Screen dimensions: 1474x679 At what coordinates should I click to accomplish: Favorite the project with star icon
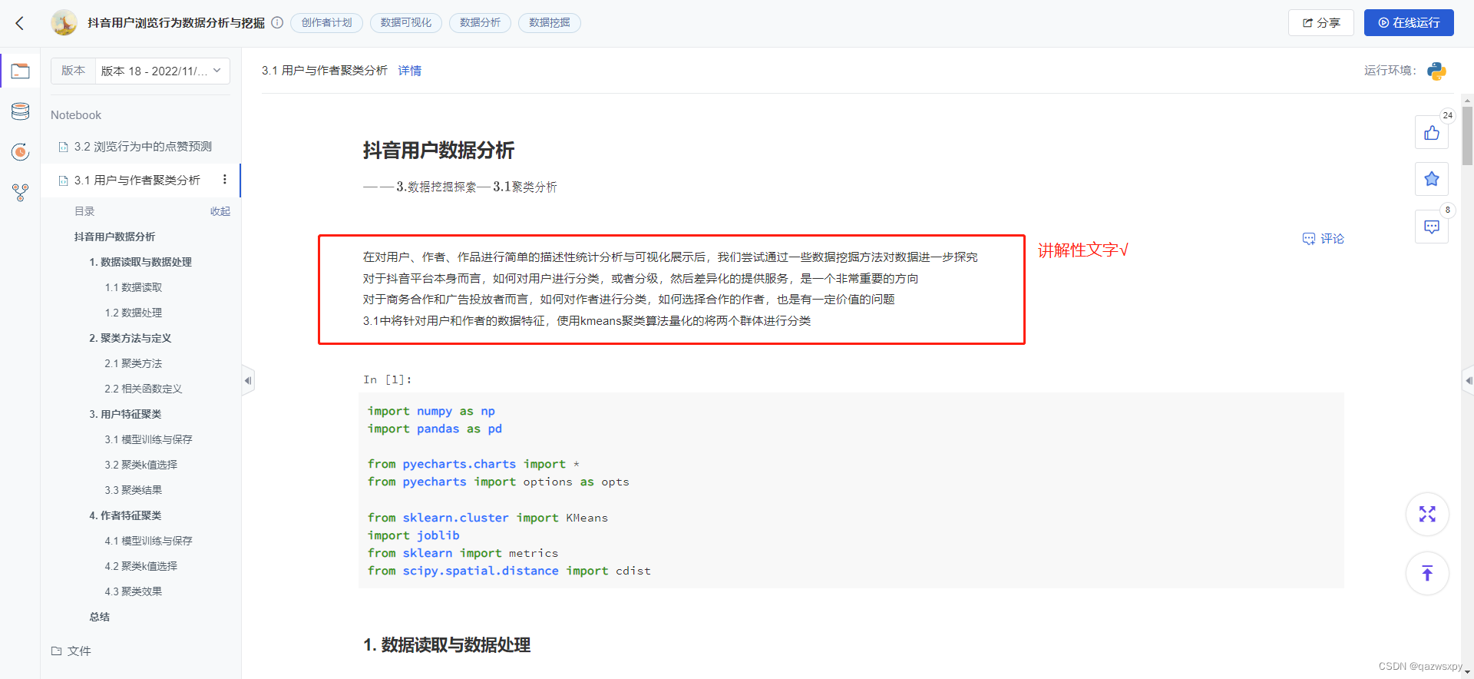(1432, 179)
